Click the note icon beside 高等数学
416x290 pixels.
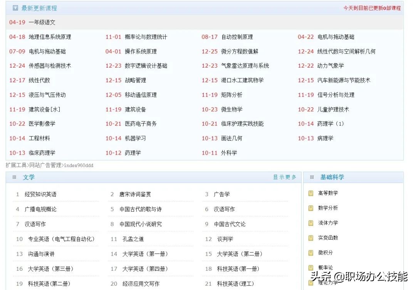(x=311, y=193)
